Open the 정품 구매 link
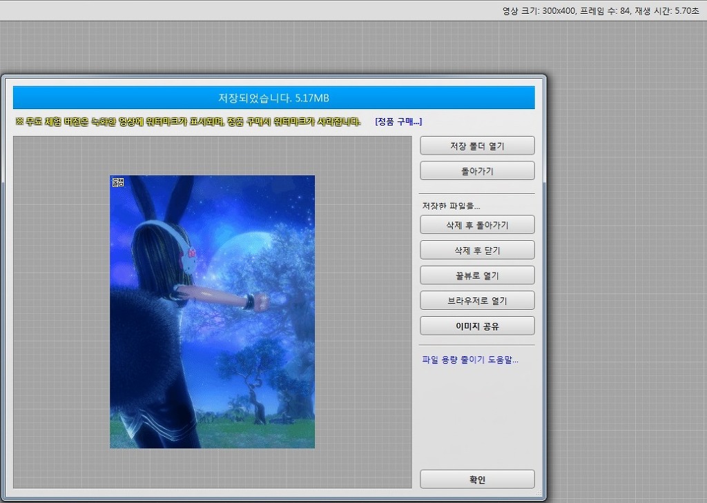The height and width of the screenshot is (503, 707). click(398, 121)
